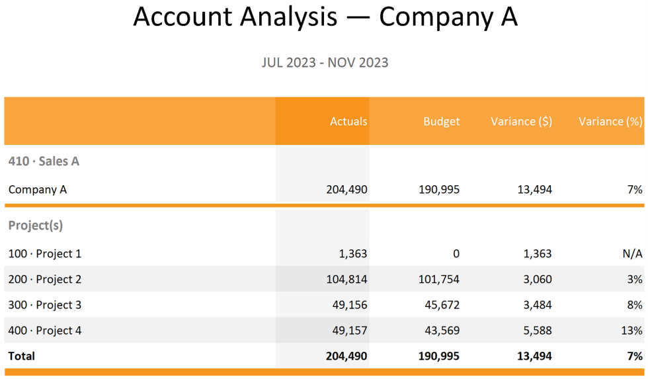
Task: Click the Total row variance percent 7%
Action: click(x=635, y=357)
